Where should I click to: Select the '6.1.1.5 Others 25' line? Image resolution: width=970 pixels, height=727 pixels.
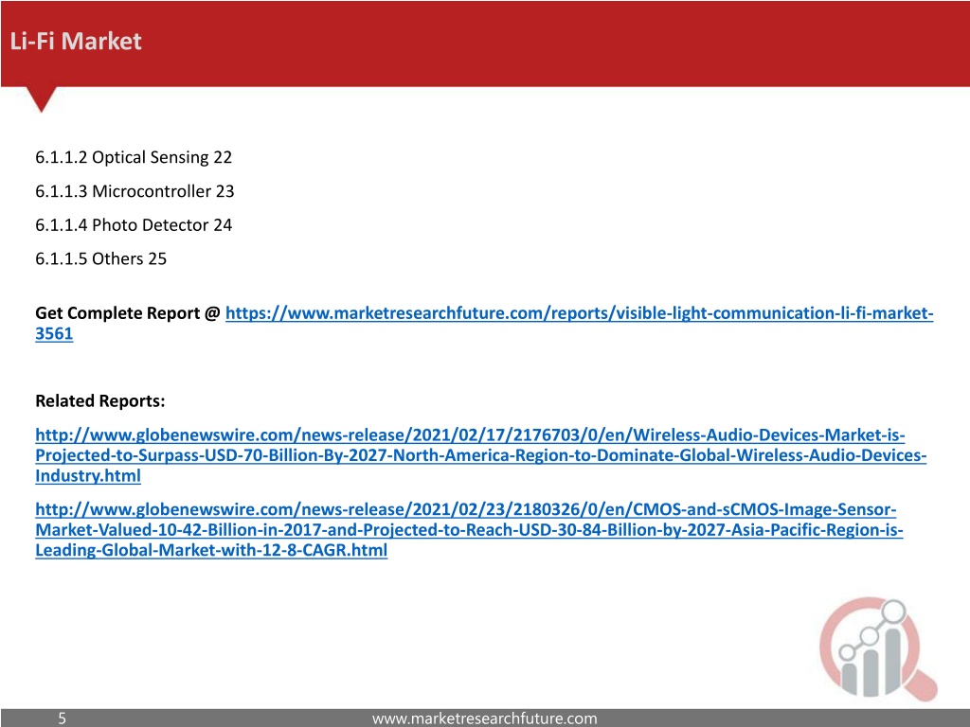(x=100, y=259)
